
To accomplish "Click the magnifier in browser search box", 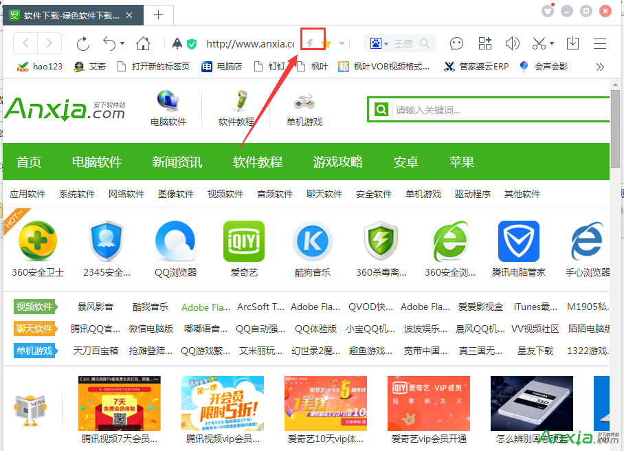I will coord(425,43).
